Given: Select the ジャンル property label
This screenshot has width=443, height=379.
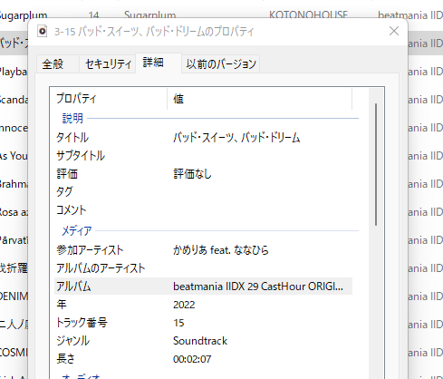Looking at the screenshot, I should (72, 341).
